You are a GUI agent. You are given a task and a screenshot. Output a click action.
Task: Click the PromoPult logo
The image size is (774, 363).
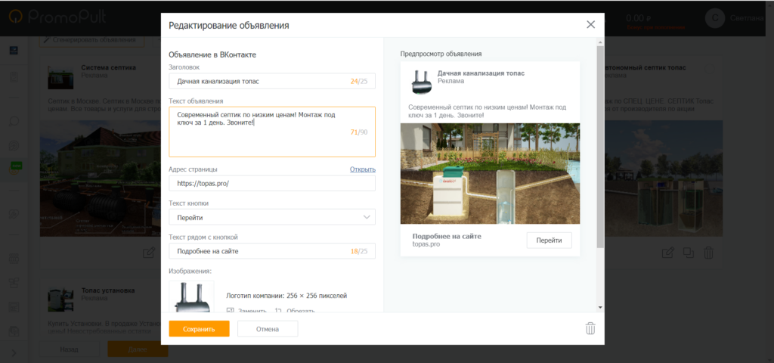pos(57,17)
